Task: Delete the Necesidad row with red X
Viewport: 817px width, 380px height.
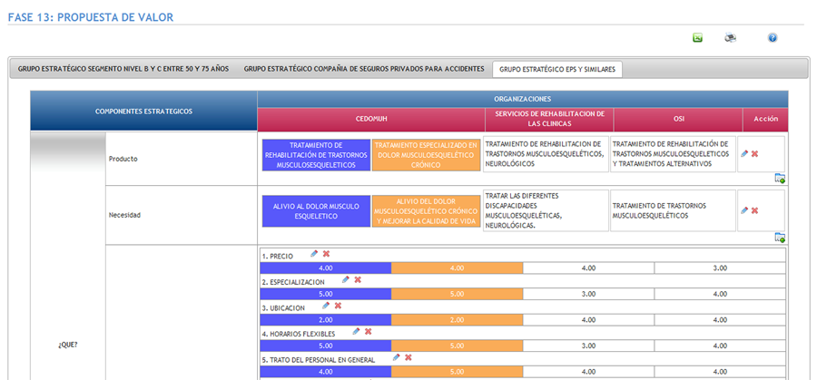Action: 754,210
